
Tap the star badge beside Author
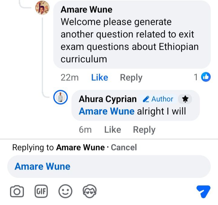pos(185,99)
